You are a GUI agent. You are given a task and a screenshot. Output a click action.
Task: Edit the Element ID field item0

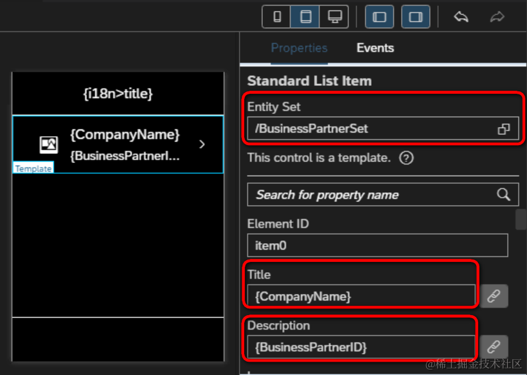click(x=378, y=246)
